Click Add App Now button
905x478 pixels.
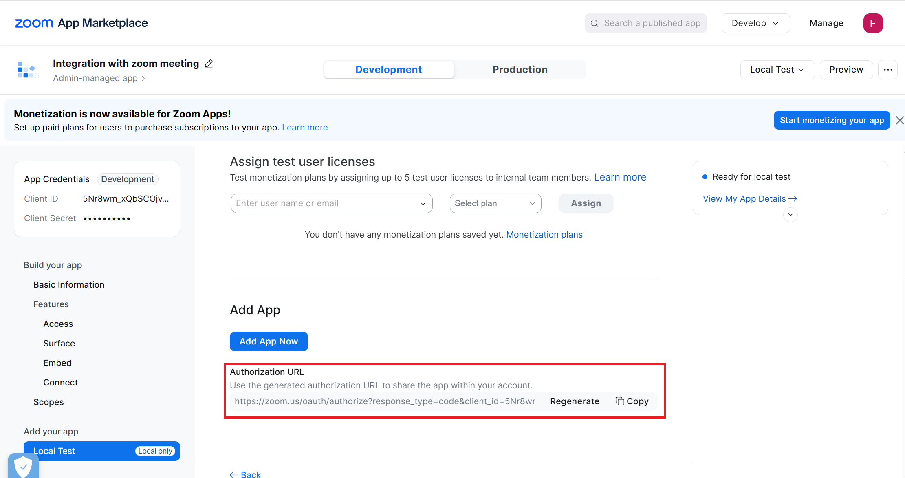click(x=269, y=341)
